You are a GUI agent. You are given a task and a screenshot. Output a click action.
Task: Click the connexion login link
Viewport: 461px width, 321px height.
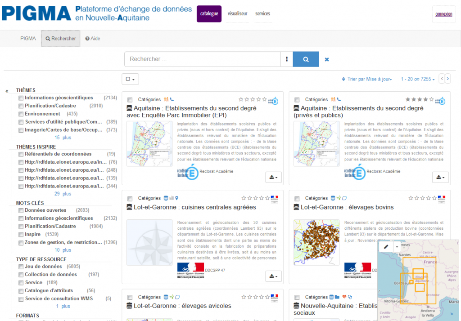[x=443, y=14]
